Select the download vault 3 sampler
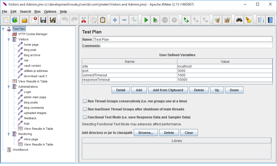The height and width of the screenshot is (166, 277). coord(35,76)
